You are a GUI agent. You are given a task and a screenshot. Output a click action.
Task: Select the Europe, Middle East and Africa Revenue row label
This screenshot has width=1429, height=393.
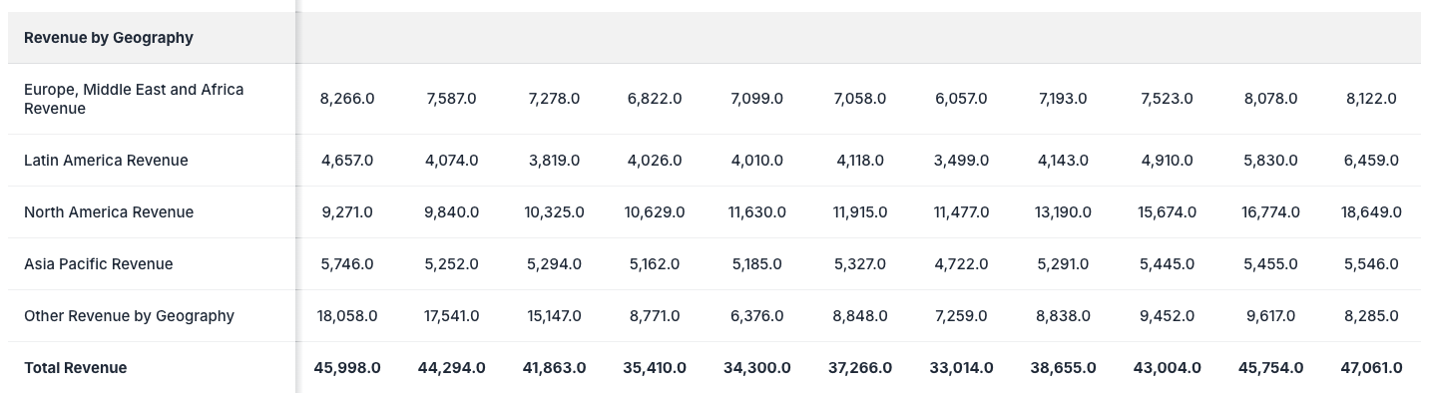pos(134,99)
